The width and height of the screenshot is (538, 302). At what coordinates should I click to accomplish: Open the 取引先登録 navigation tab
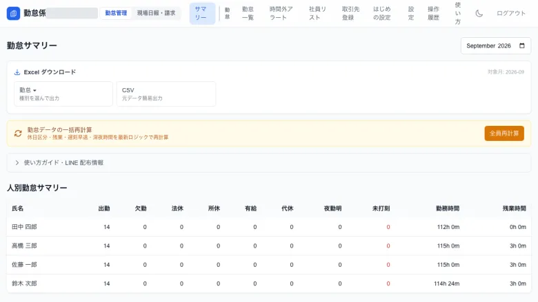(x=350, y=13)
